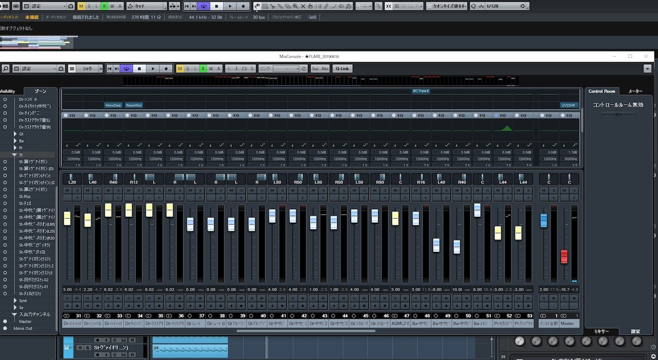Switch to the ゾーン tab
The width and height of the screenshot is (658, 360).
pos(40,91)
